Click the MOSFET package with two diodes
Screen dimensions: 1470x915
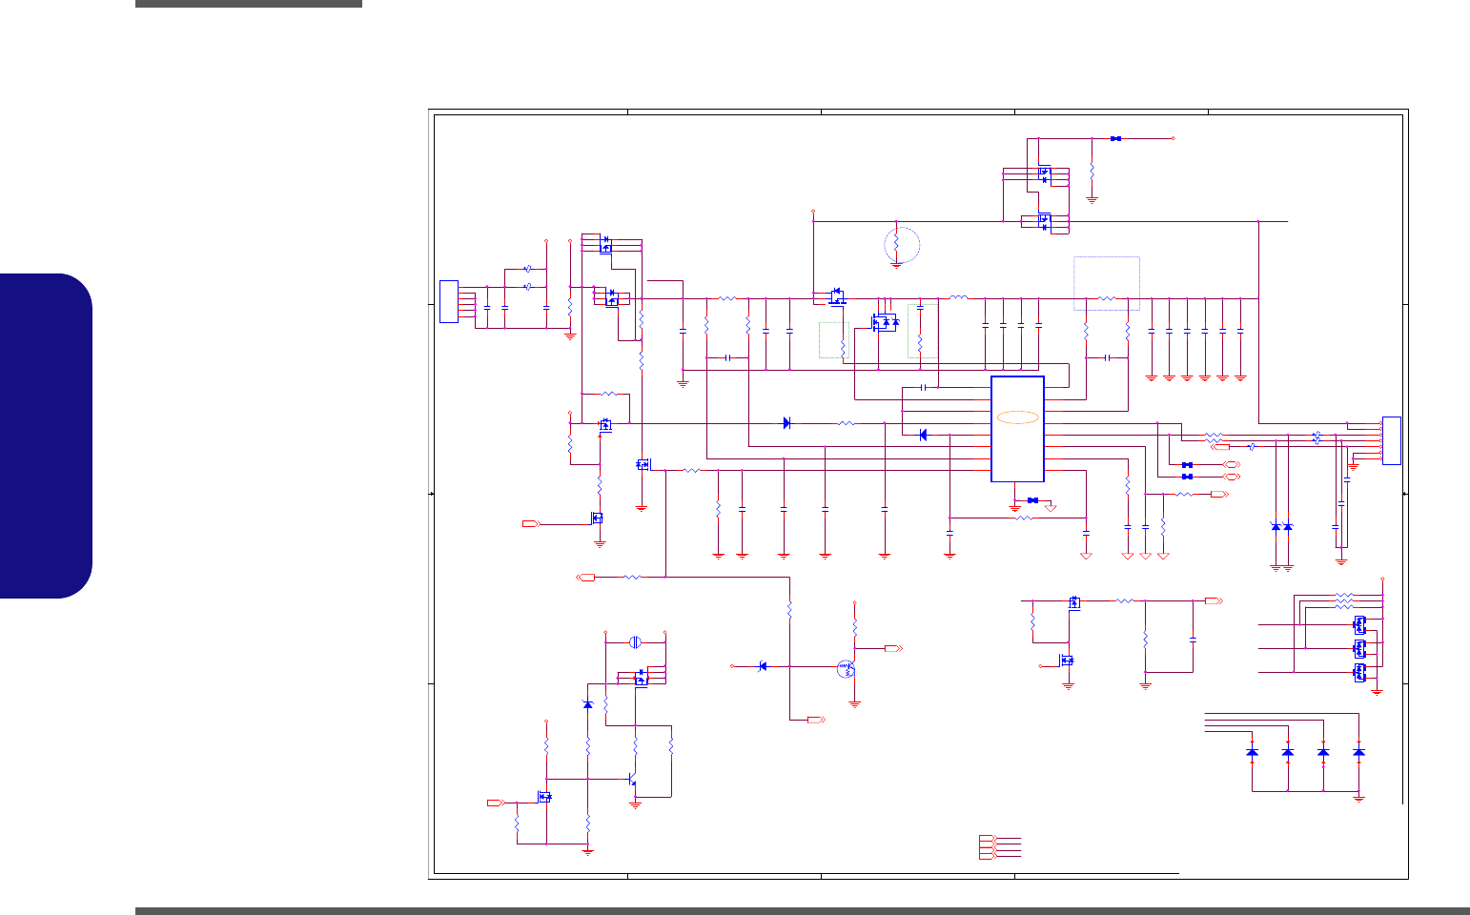pyautogui.click(x=886, y=322)
